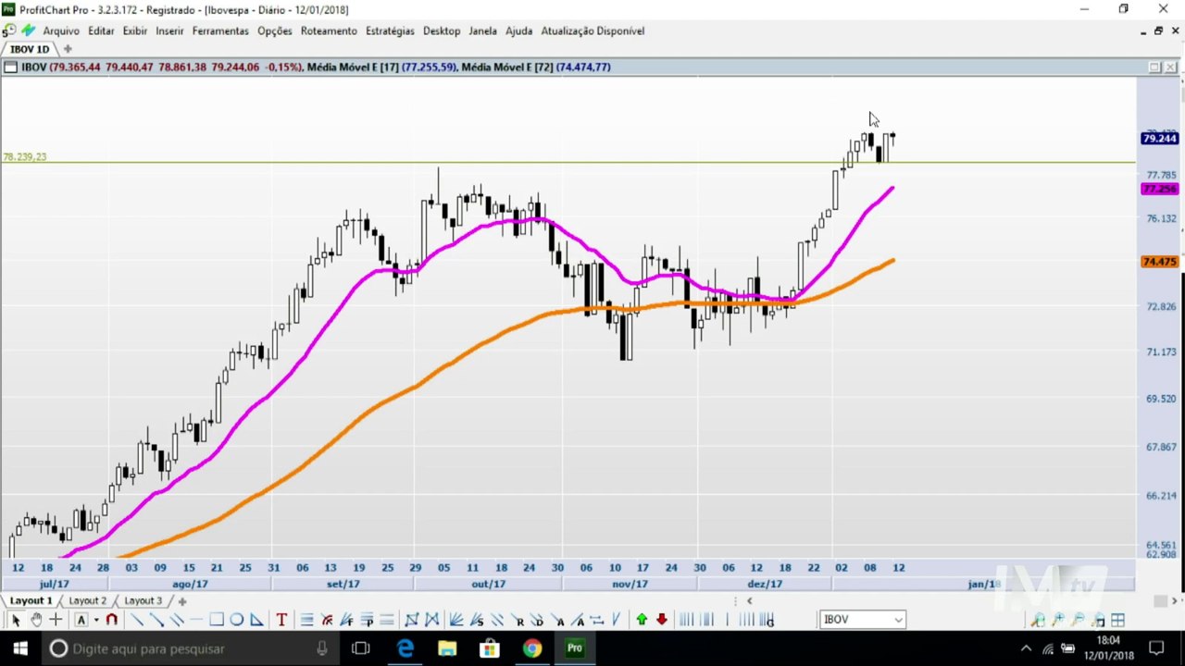Pick the ellipse drawing tool
The height and width of the screenshot is (666, 1185).
(x=237, y=620)
